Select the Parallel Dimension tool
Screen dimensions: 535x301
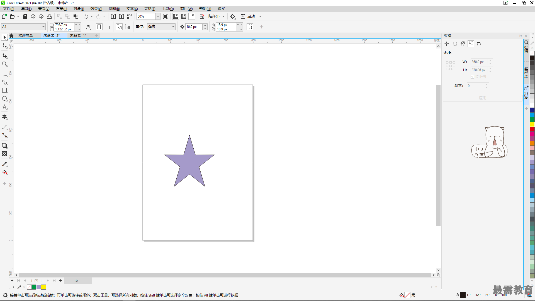click(x=4, y=127)
